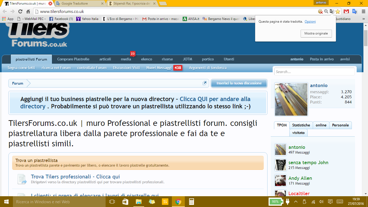The image size is (368, 207).
Task: Open the Windows Start menu
Action: pyautogui.click(x=6, y=202)
